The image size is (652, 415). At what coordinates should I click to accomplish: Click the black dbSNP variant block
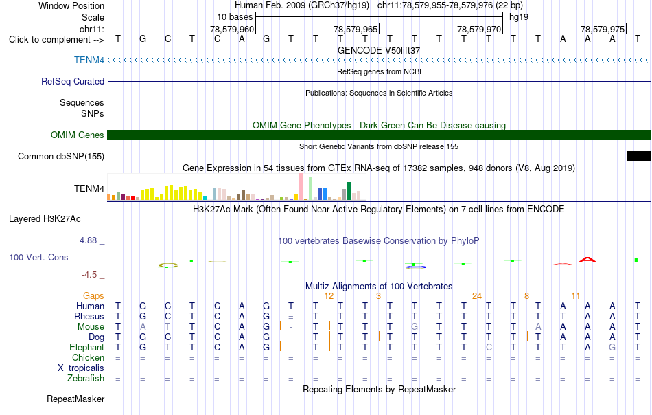coord(639,156)
